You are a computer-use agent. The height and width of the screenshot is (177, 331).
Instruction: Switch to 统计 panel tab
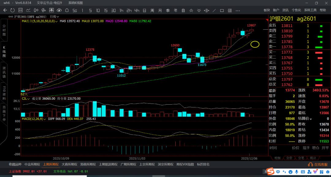(x=313, y=158)
